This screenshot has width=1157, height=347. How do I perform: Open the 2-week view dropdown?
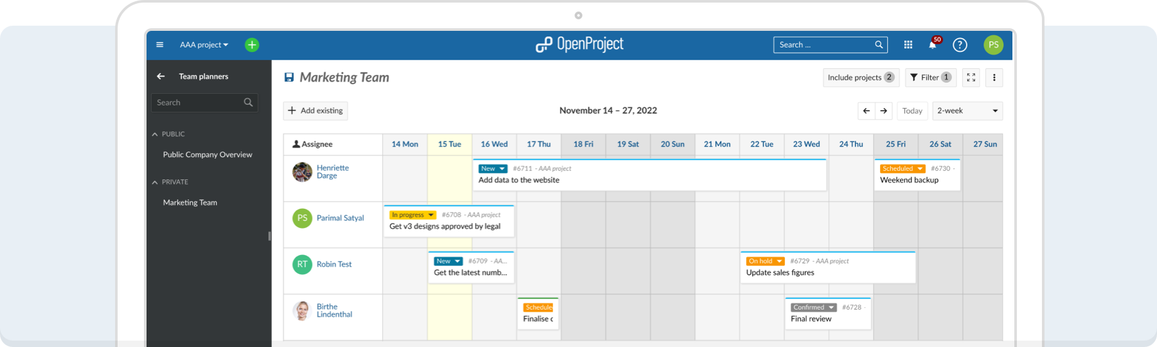click(967, 111)
